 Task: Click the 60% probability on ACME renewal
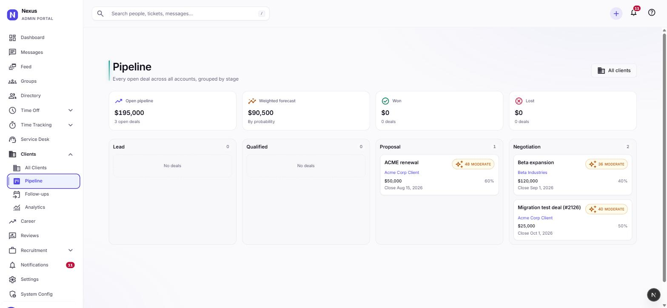(x=489, y=181)
